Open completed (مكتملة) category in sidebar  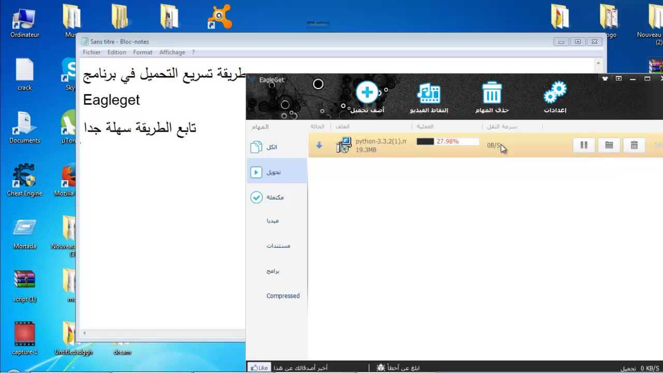(277, 197)
